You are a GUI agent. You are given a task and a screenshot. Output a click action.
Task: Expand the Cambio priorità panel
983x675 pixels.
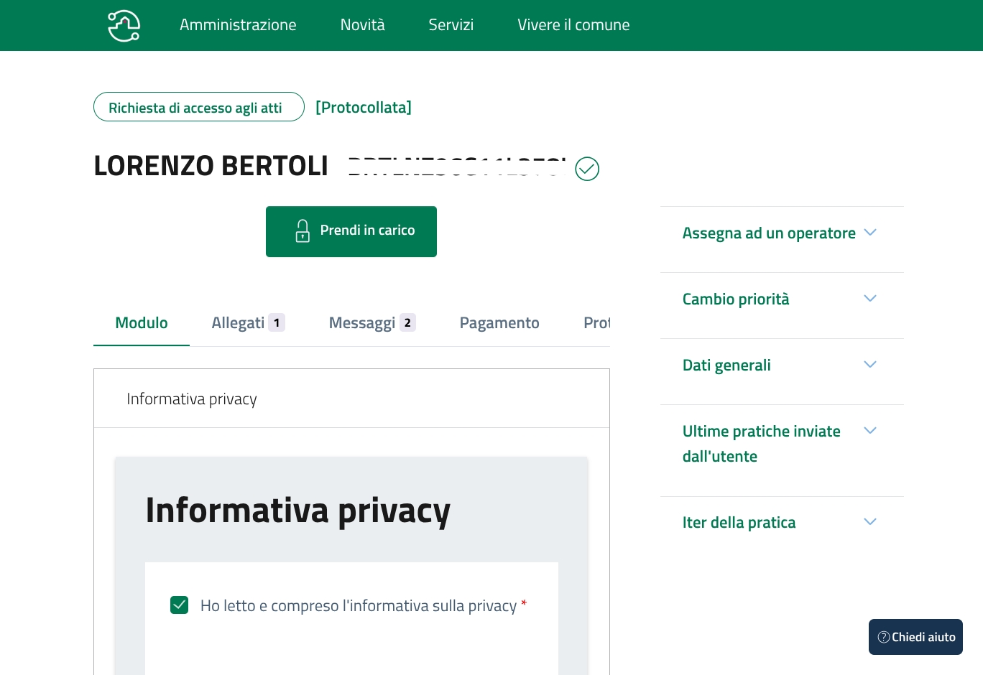click(869, 299)
